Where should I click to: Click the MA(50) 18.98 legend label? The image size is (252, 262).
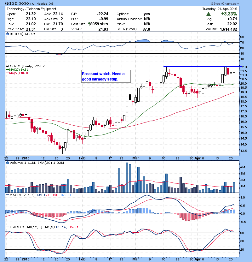[x=19, y=73]
